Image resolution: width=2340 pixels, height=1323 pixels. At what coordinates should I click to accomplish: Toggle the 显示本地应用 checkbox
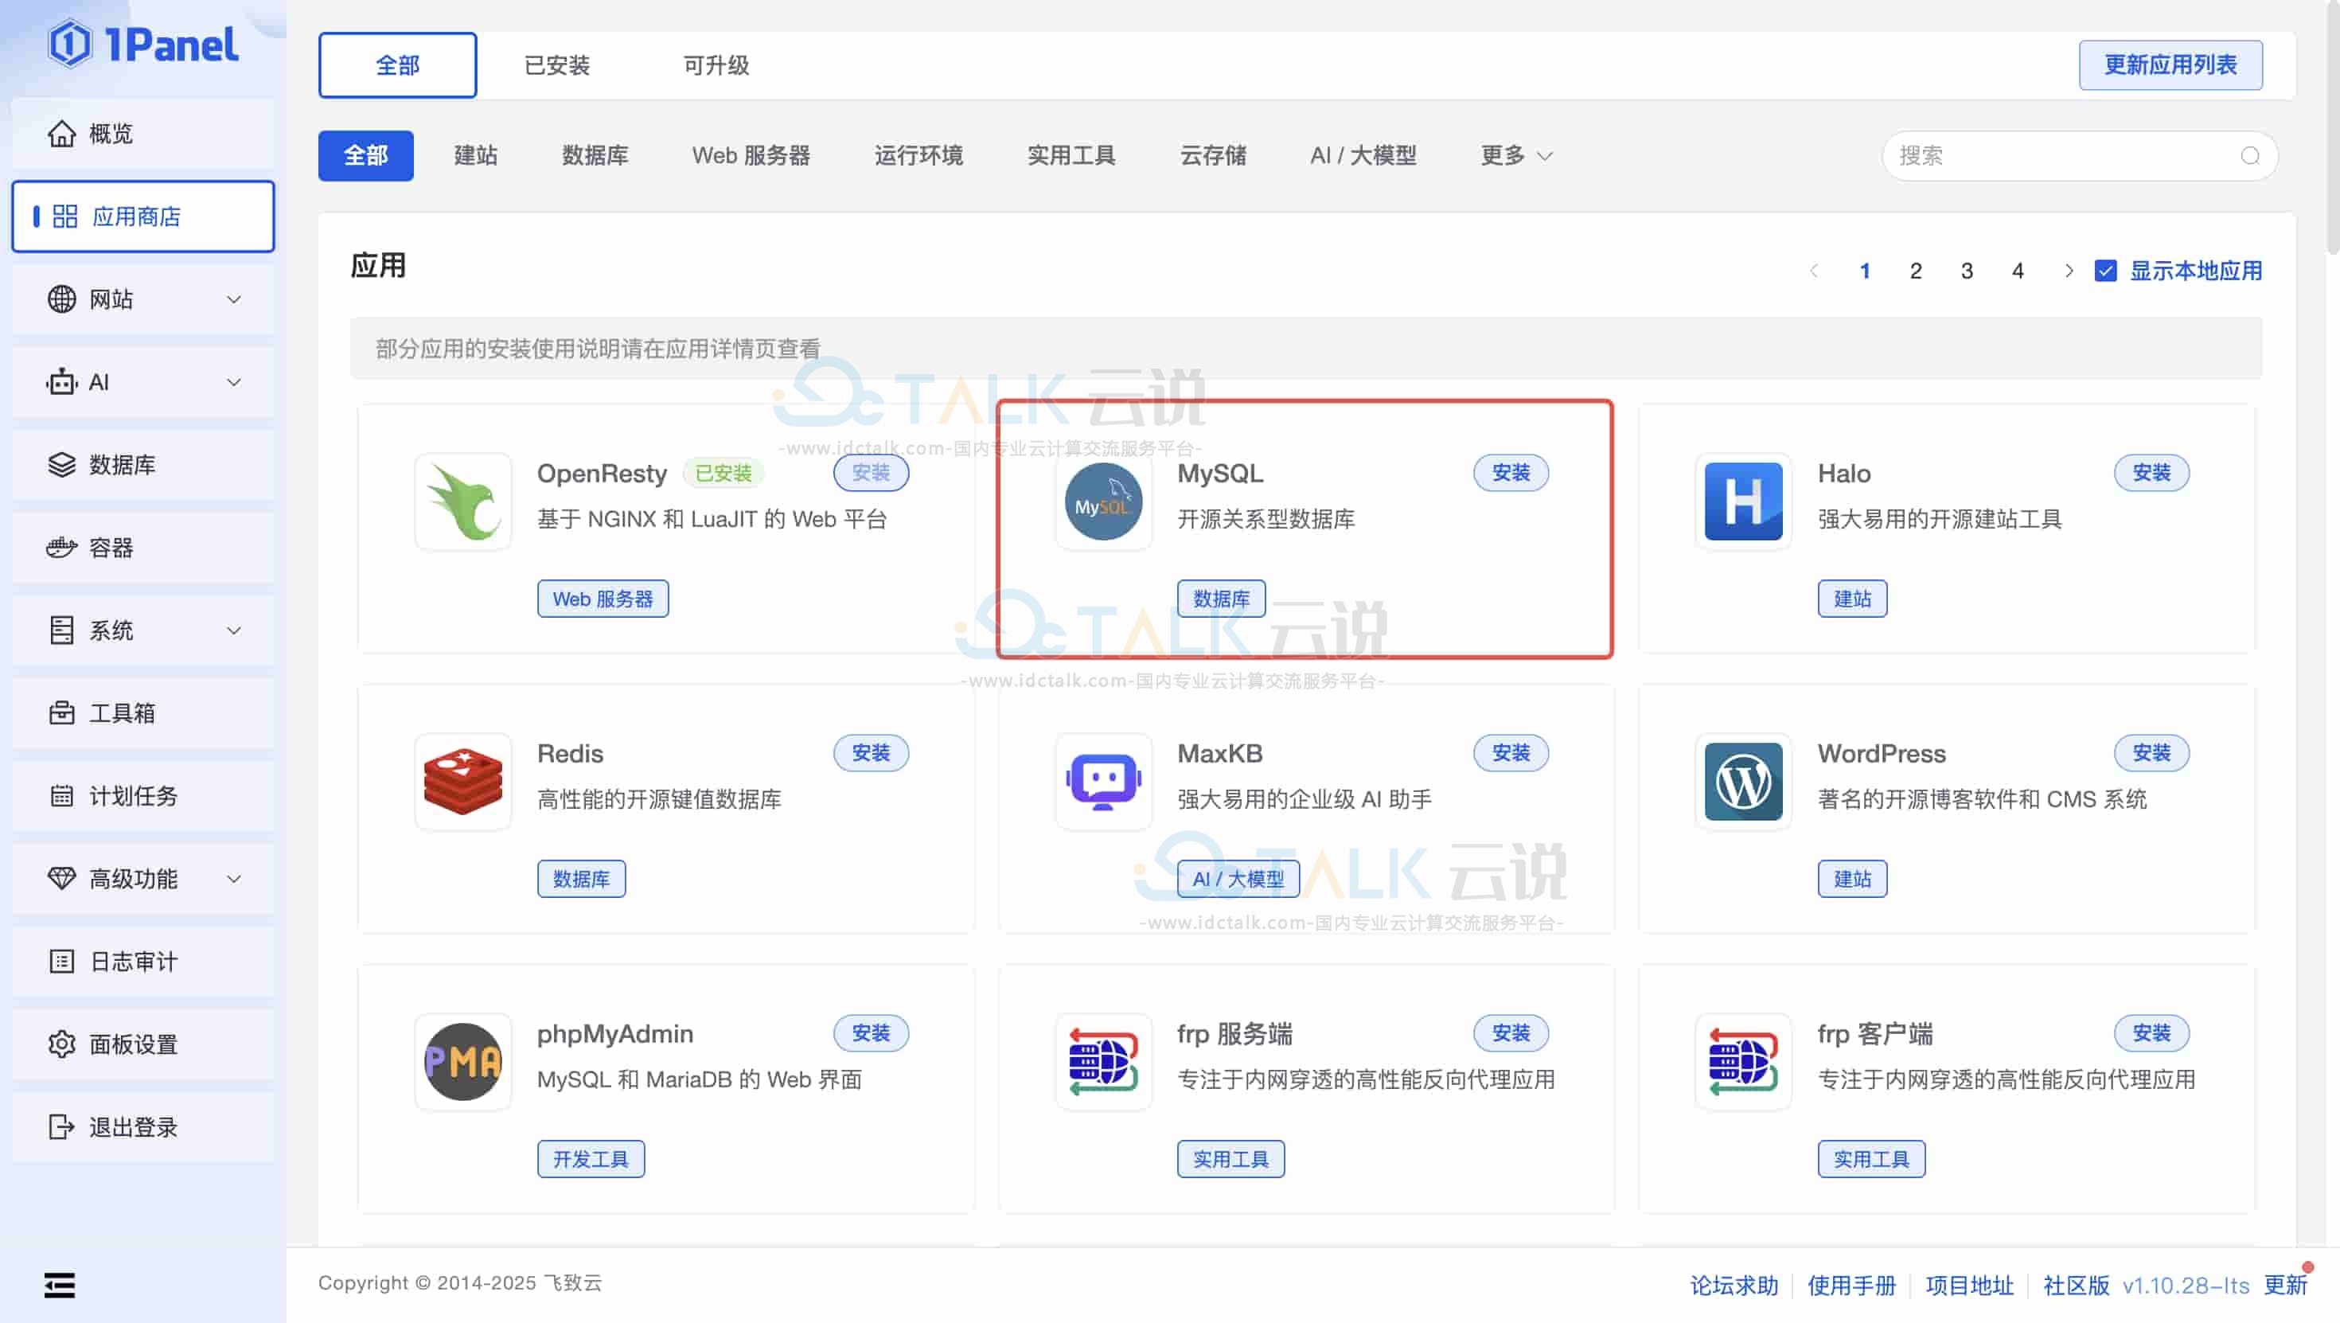(2106, 271)
